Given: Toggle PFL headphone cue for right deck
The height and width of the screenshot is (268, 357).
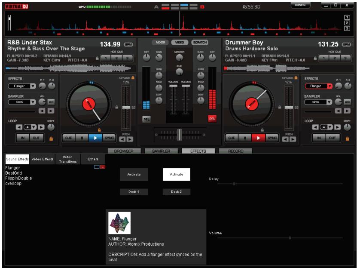Looking at the screenshot, I should (212, 119).
